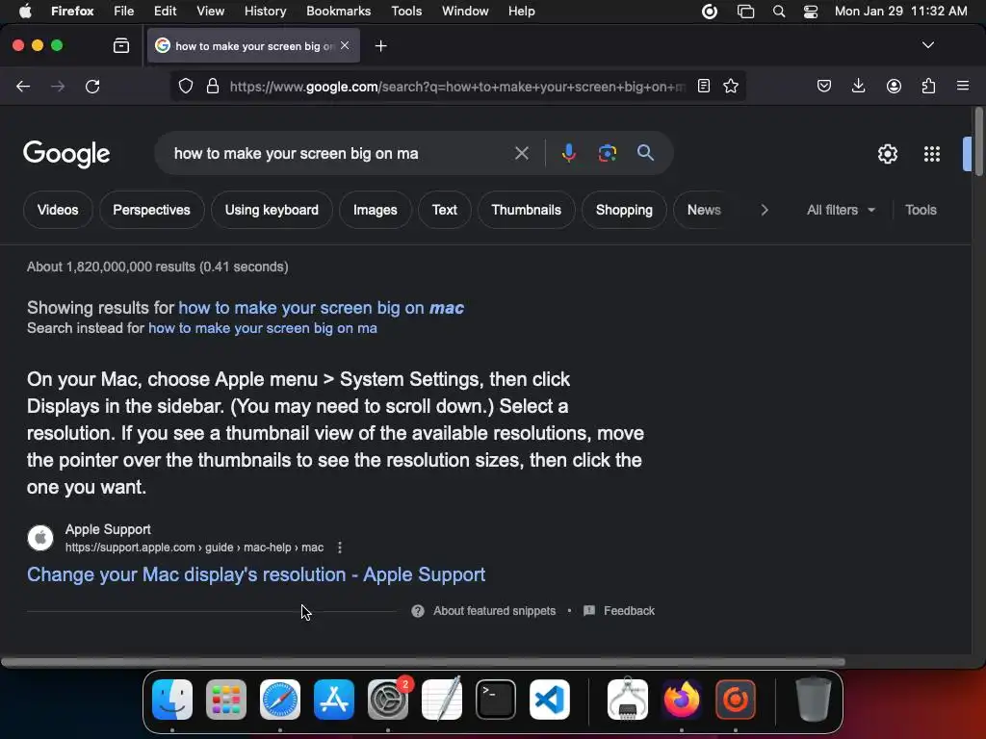
Task: Open Visual Studio Code from Dock
Action: (x=550, y=700)
